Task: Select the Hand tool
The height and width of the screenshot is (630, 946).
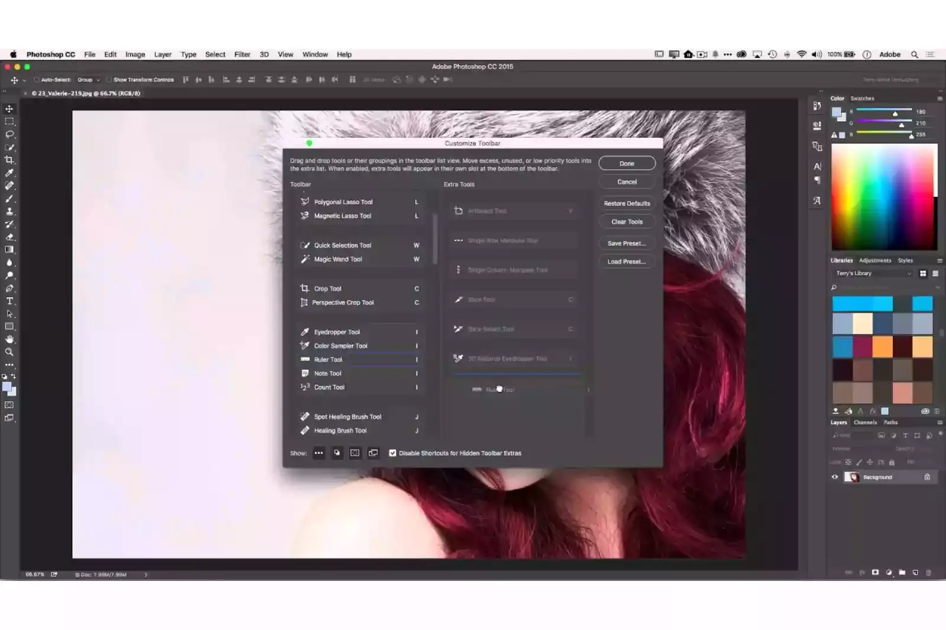Action: [x=9, y=339]
